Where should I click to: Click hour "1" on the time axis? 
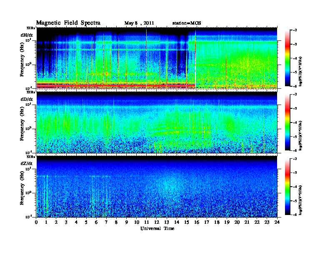pos(46,222)
